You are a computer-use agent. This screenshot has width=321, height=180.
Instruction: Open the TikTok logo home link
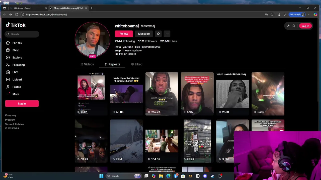(x=16, y=25)
